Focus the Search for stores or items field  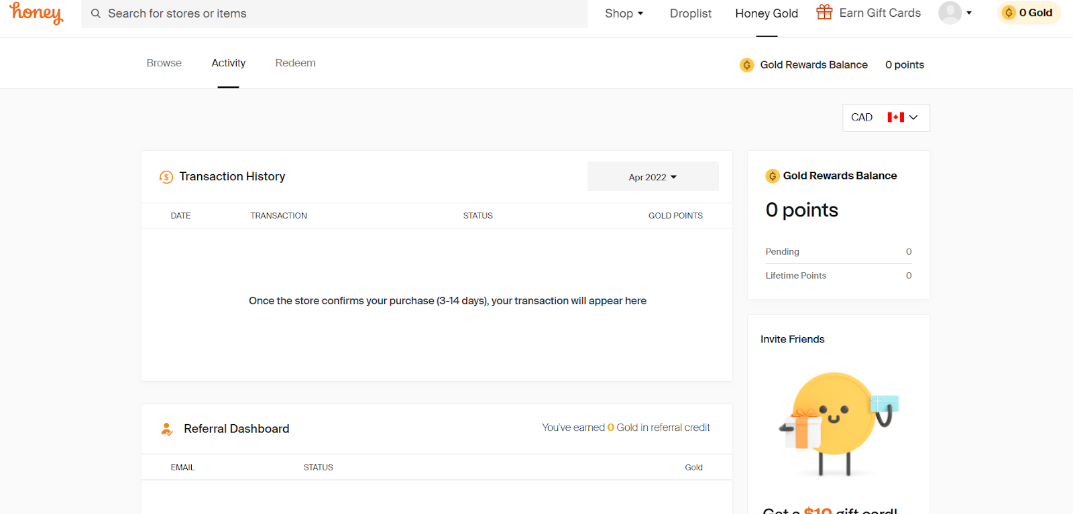point(334,13)
